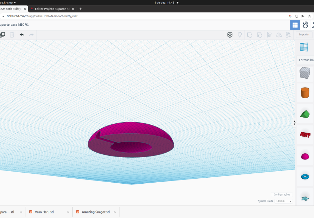Select the gray Box hole shape
314x218 pixels.
click(x=305, y=73)
